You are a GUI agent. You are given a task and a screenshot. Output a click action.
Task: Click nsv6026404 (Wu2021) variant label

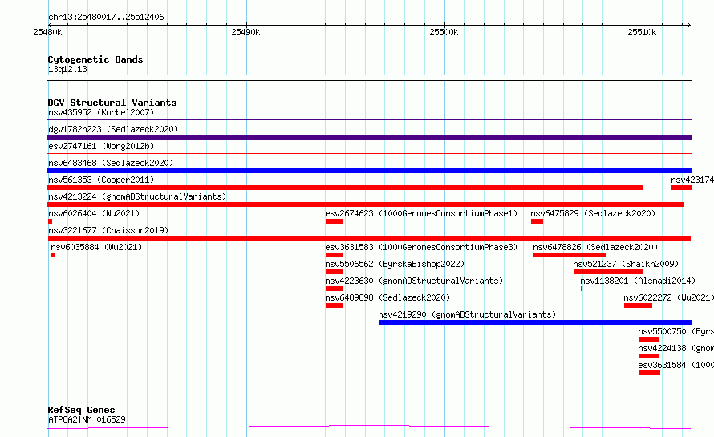94,213
